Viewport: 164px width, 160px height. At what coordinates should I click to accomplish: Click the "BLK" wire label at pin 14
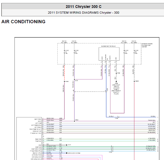[x=48, y=144]
